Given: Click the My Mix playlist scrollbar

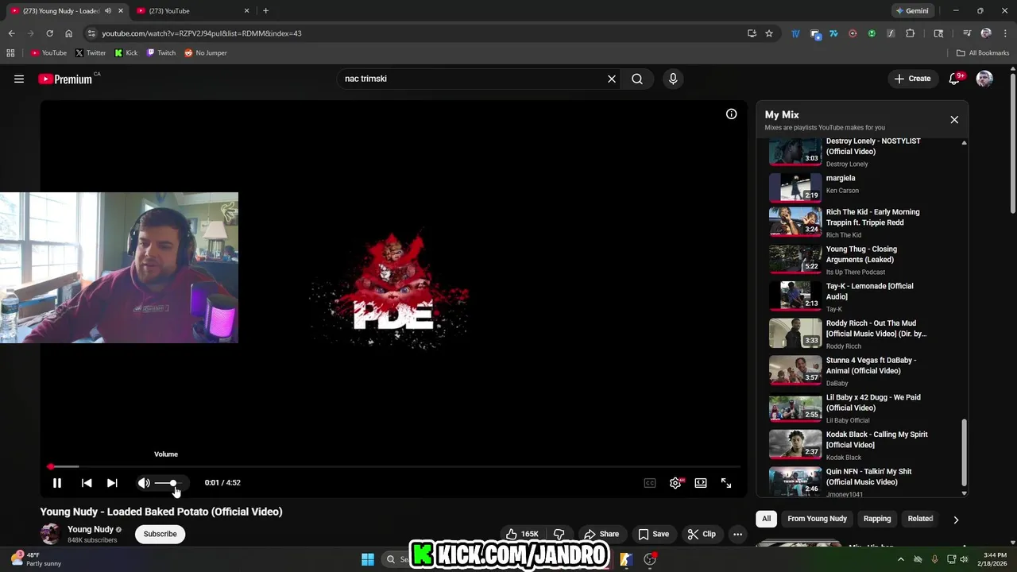Looking at the screenshot, I should coord(965,452).
